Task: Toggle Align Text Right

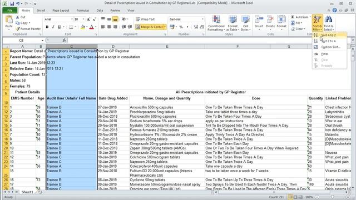Action: pyautogui.click(x=115, y=27)
